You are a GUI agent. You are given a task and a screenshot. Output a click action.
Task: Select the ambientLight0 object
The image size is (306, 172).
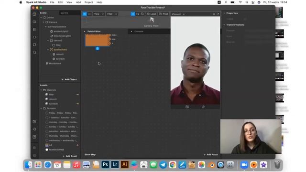coord(59,32)
